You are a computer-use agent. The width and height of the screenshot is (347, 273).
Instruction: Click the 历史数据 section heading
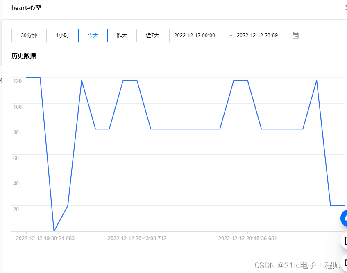(24, 56)
